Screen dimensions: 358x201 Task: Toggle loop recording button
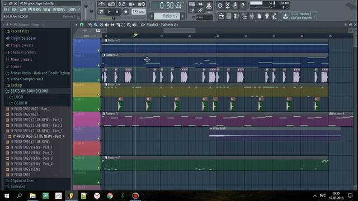pyautogui.click(x=142, y=4)
